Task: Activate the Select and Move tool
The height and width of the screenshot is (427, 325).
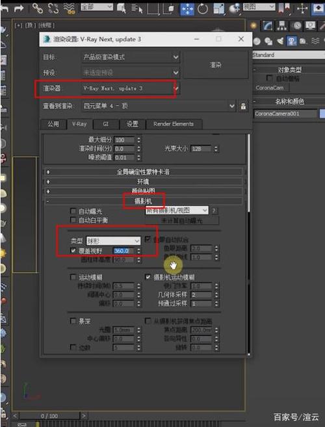Action: point(187,8)
